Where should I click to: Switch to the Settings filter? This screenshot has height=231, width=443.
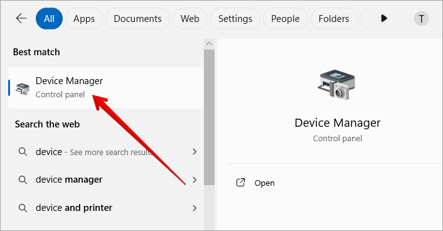coord(235,19)
